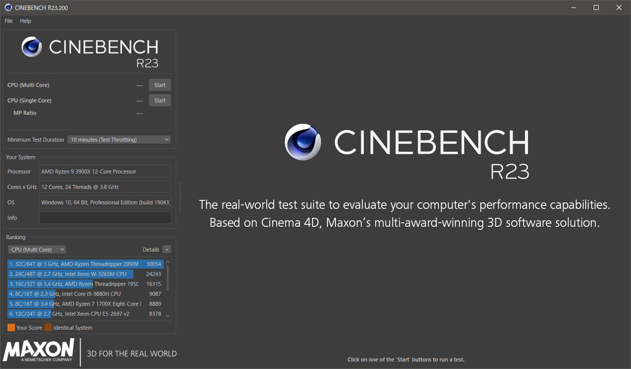The width and height of the screenshot is (631, 369).
Task: Select ranking row 2 Intel Xeon W-3265M
Action: pyautogui.click(x=85, y=274)
